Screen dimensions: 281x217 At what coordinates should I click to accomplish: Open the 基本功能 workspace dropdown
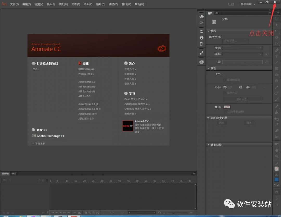click(248, 4)
